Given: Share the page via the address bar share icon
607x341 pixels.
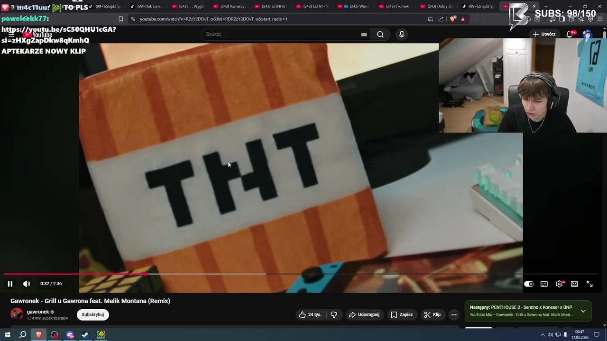Looking at the screenshot, I should click(441, 19).
